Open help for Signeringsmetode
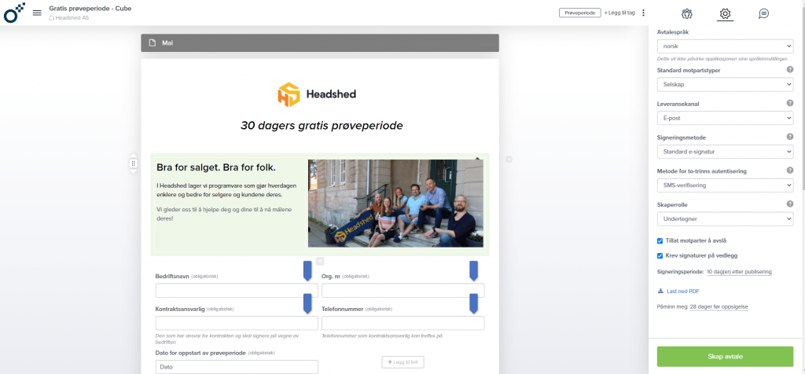The image size is (805, 374). coord(789,137)
